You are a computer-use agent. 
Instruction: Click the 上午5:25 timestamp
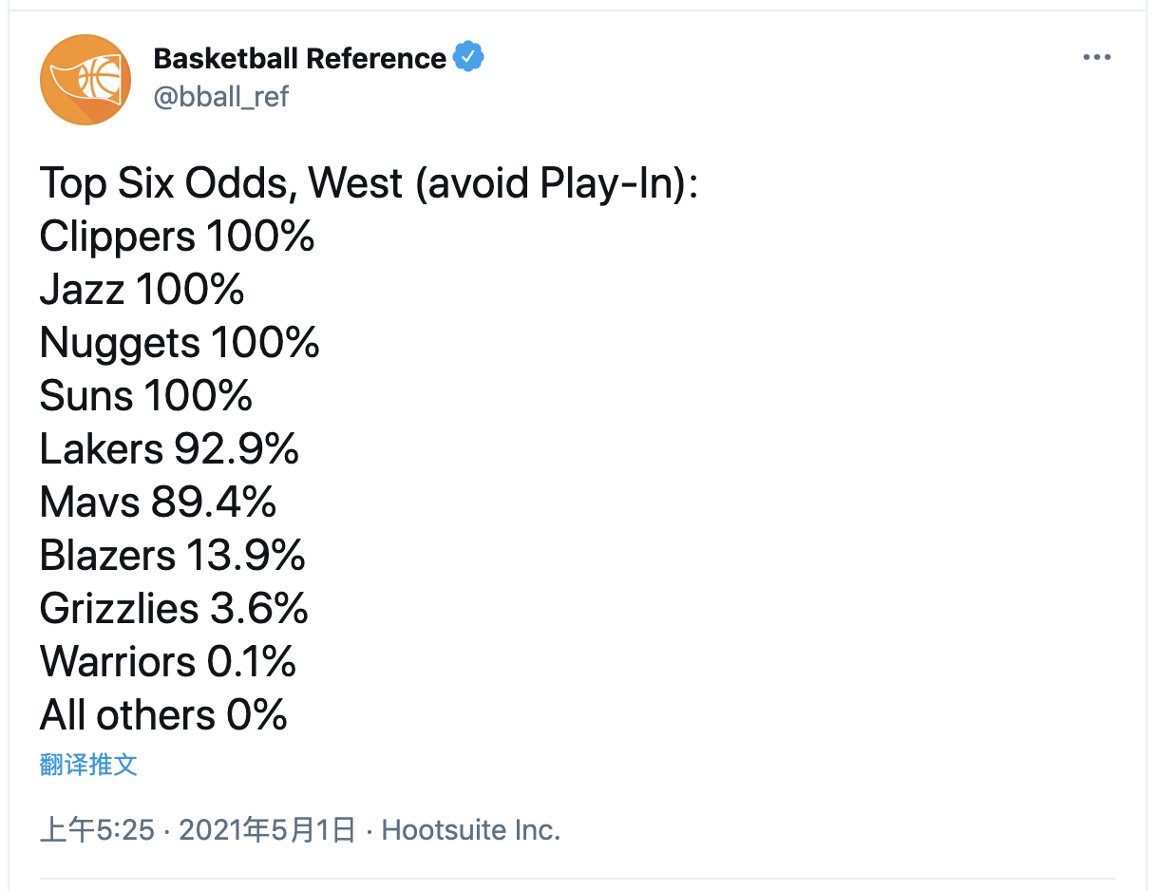coord(97,830)
